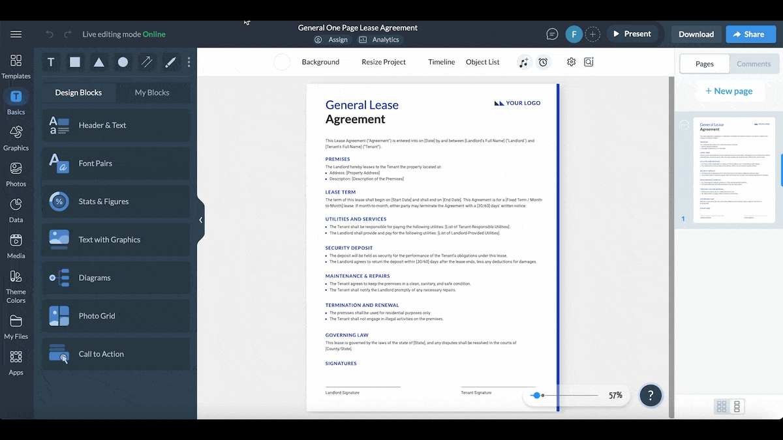783x440 pixels.
Task: Switch to grid page view
Action: pos(721,406)
